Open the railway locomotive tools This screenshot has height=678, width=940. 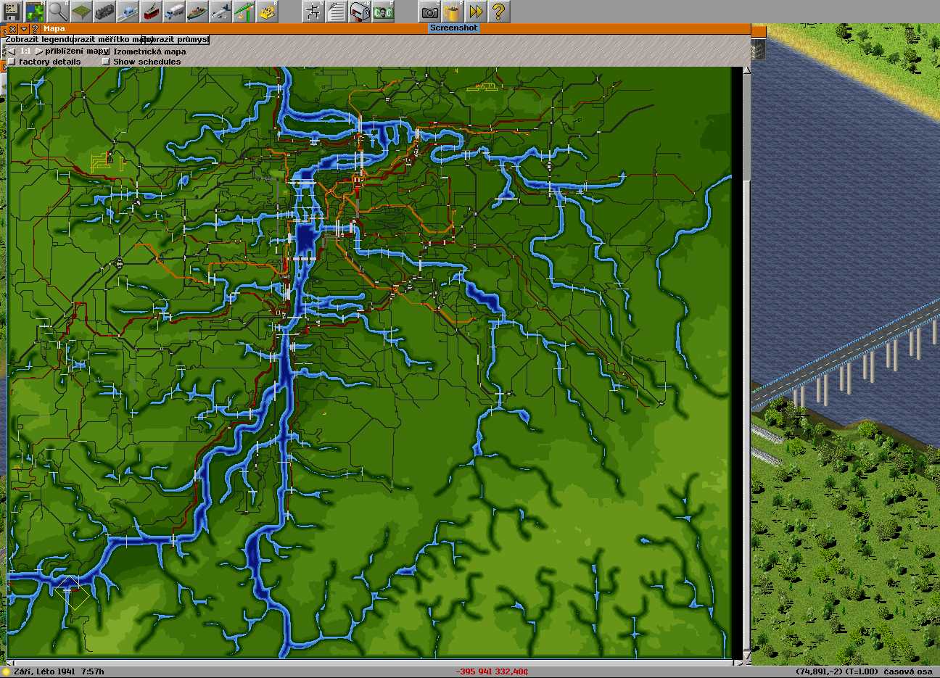(104, 11)
